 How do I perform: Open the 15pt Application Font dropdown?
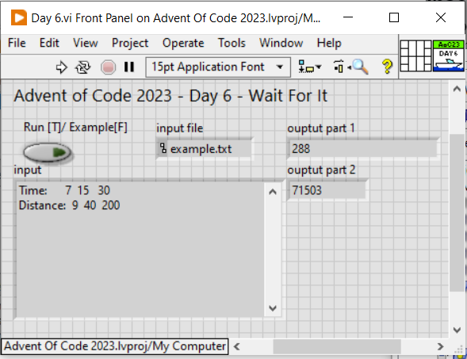tap(218, 67)
